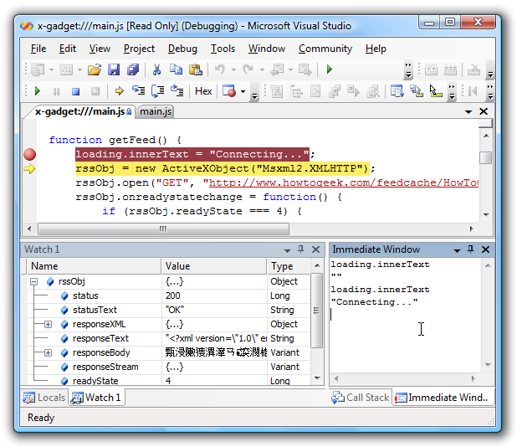
Task: Click the howtogeek feed URL link in code
Action: coord(344,182)
